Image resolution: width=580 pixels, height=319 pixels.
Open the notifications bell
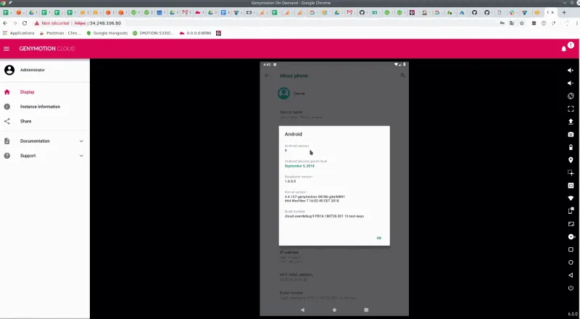564,49
